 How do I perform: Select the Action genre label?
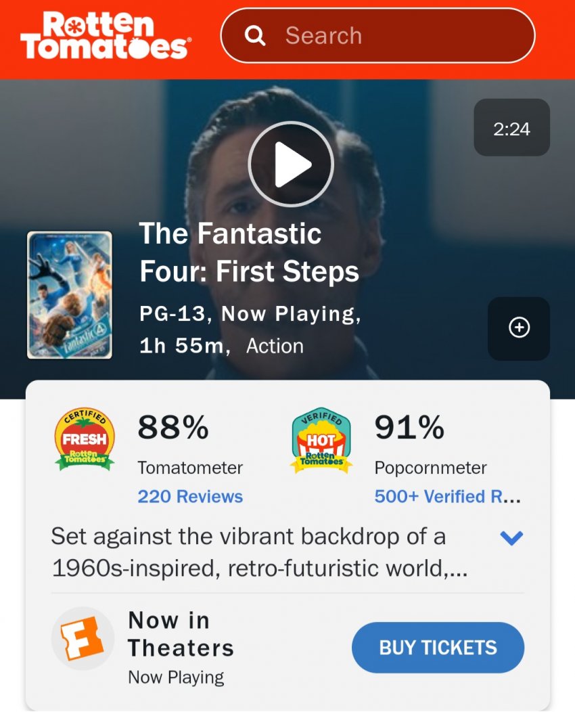275,346
